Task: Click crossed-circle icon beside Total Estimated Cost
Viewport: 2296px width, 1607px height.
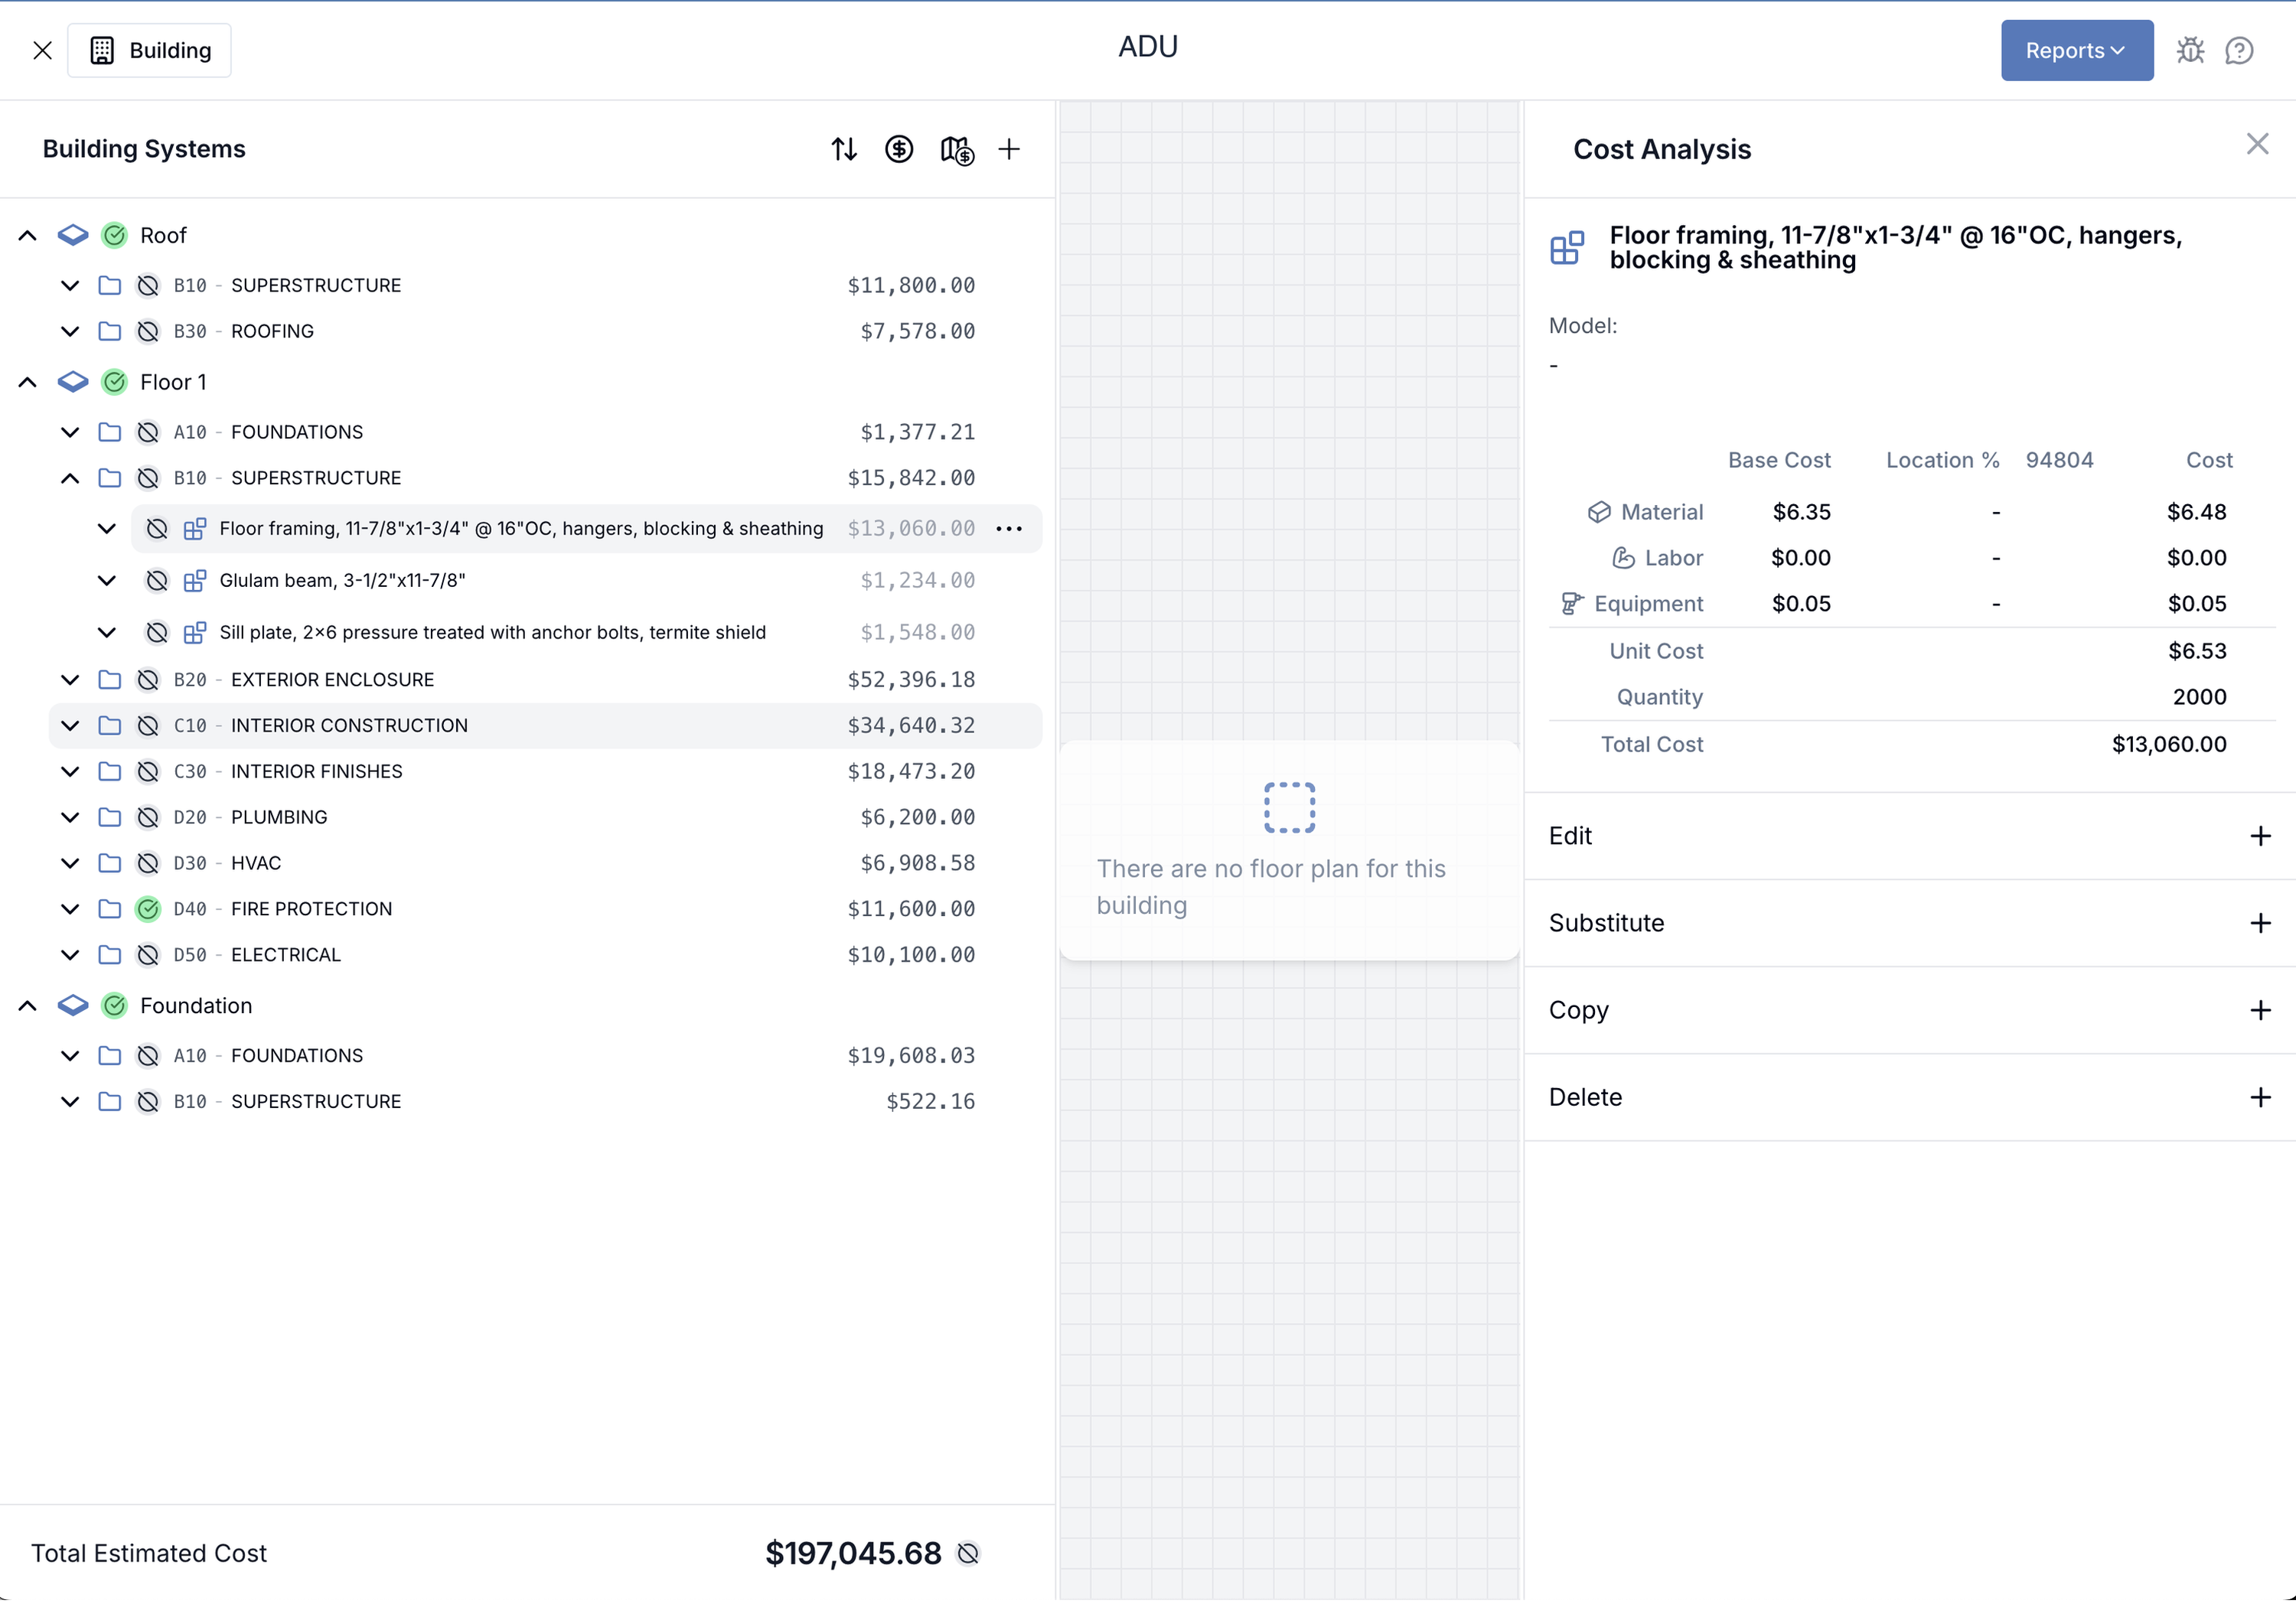Action: pos(968,1553)
